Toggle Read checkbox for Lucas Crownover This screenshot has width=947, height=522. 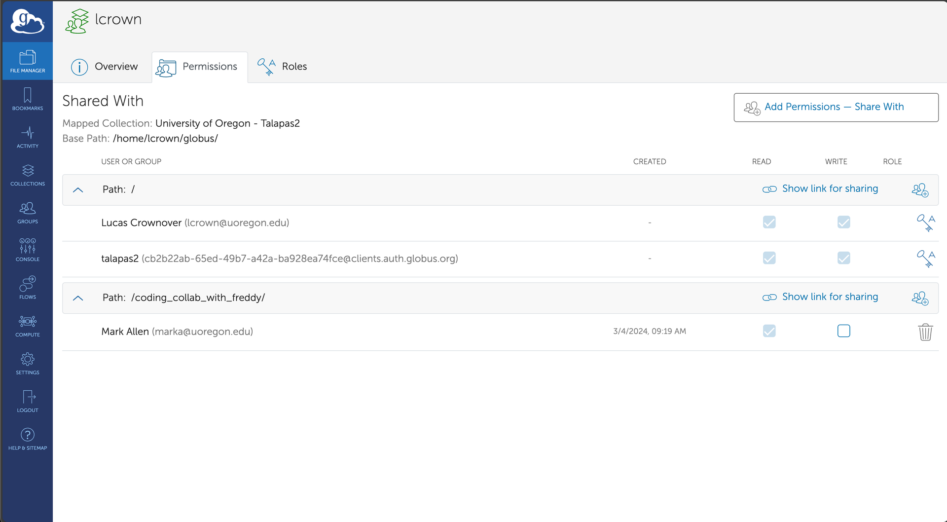tap(769, 222)
